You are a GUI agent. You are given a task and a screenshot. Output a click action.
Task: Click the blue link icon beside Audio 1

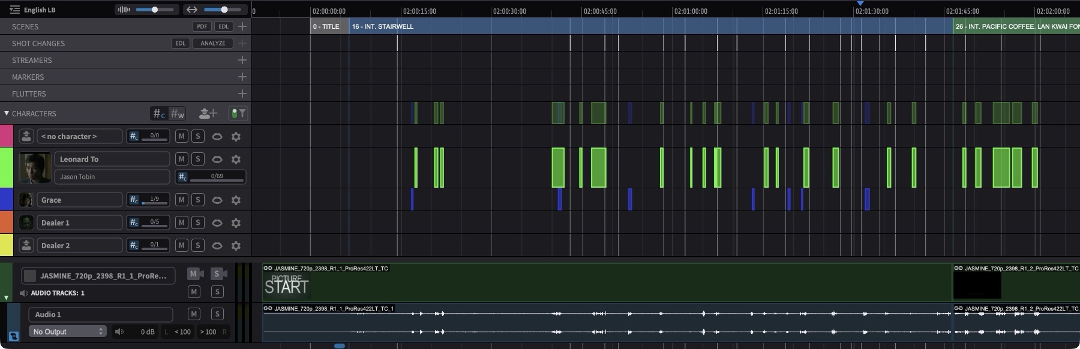click(x=13, y=336)
